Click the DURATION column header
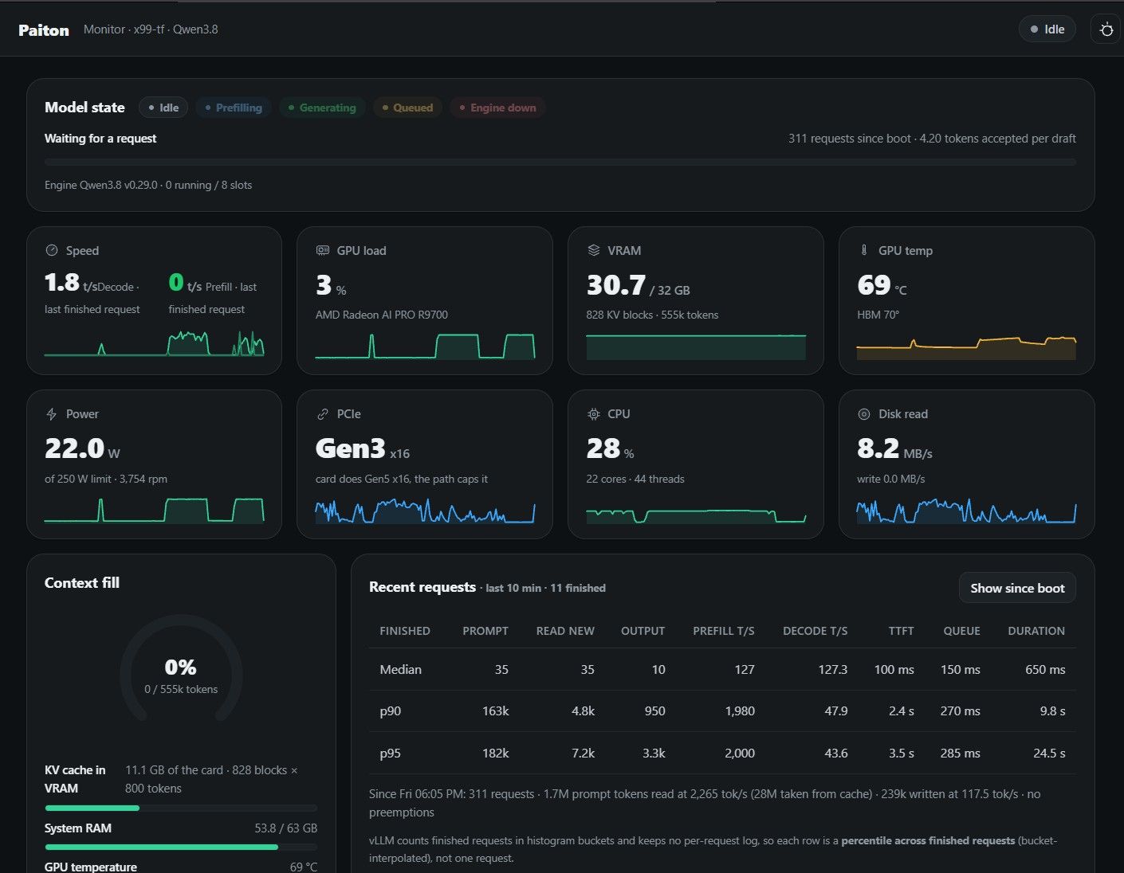The image size is (1124, 873). [1036, 631]
